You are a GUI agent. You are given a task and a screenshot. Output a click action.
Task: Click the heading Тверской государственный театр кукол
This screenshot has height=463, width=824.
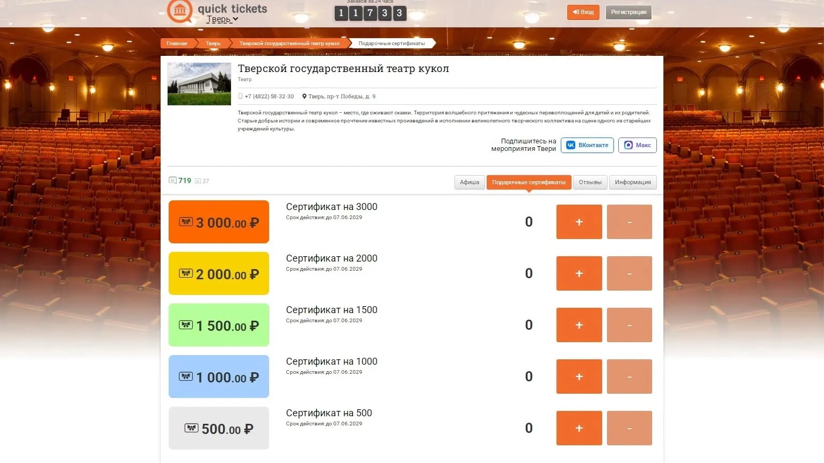(343, 69)
